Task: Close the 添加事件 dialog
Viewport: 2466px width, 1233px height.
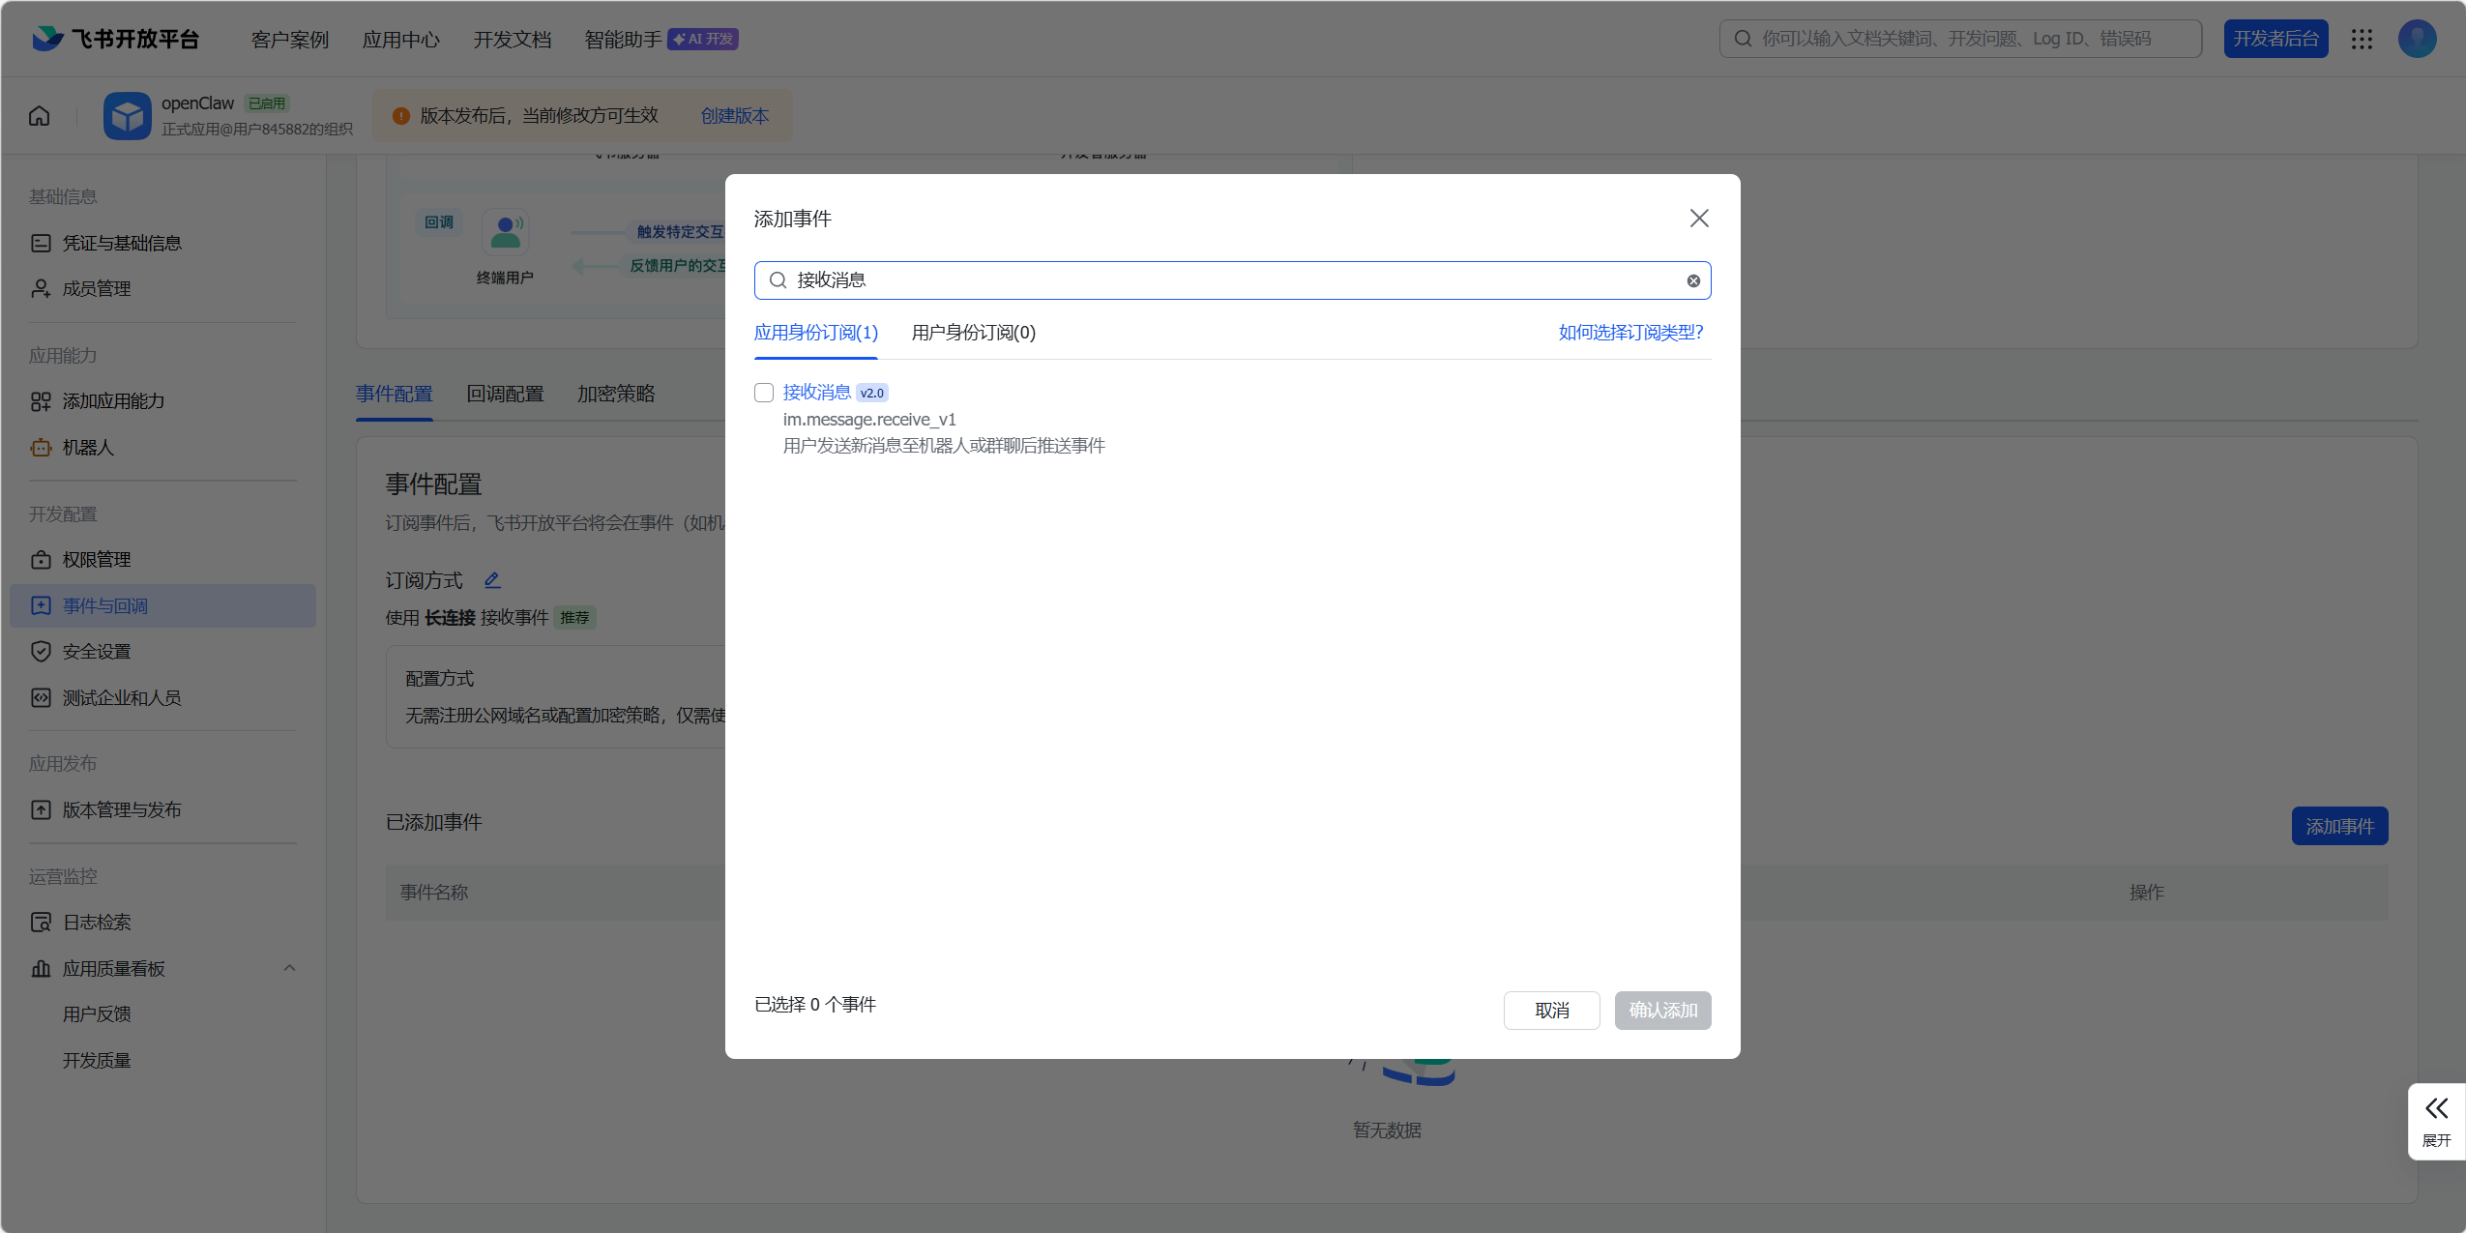Action: coord(1699,219)
